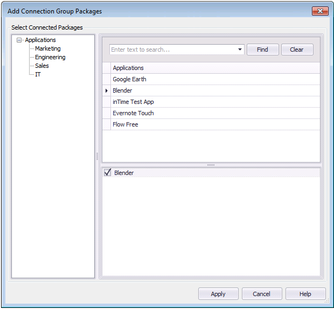Screen dimensions: 334x309
Task: Select the Applications root node
Action: coord(40,40)
